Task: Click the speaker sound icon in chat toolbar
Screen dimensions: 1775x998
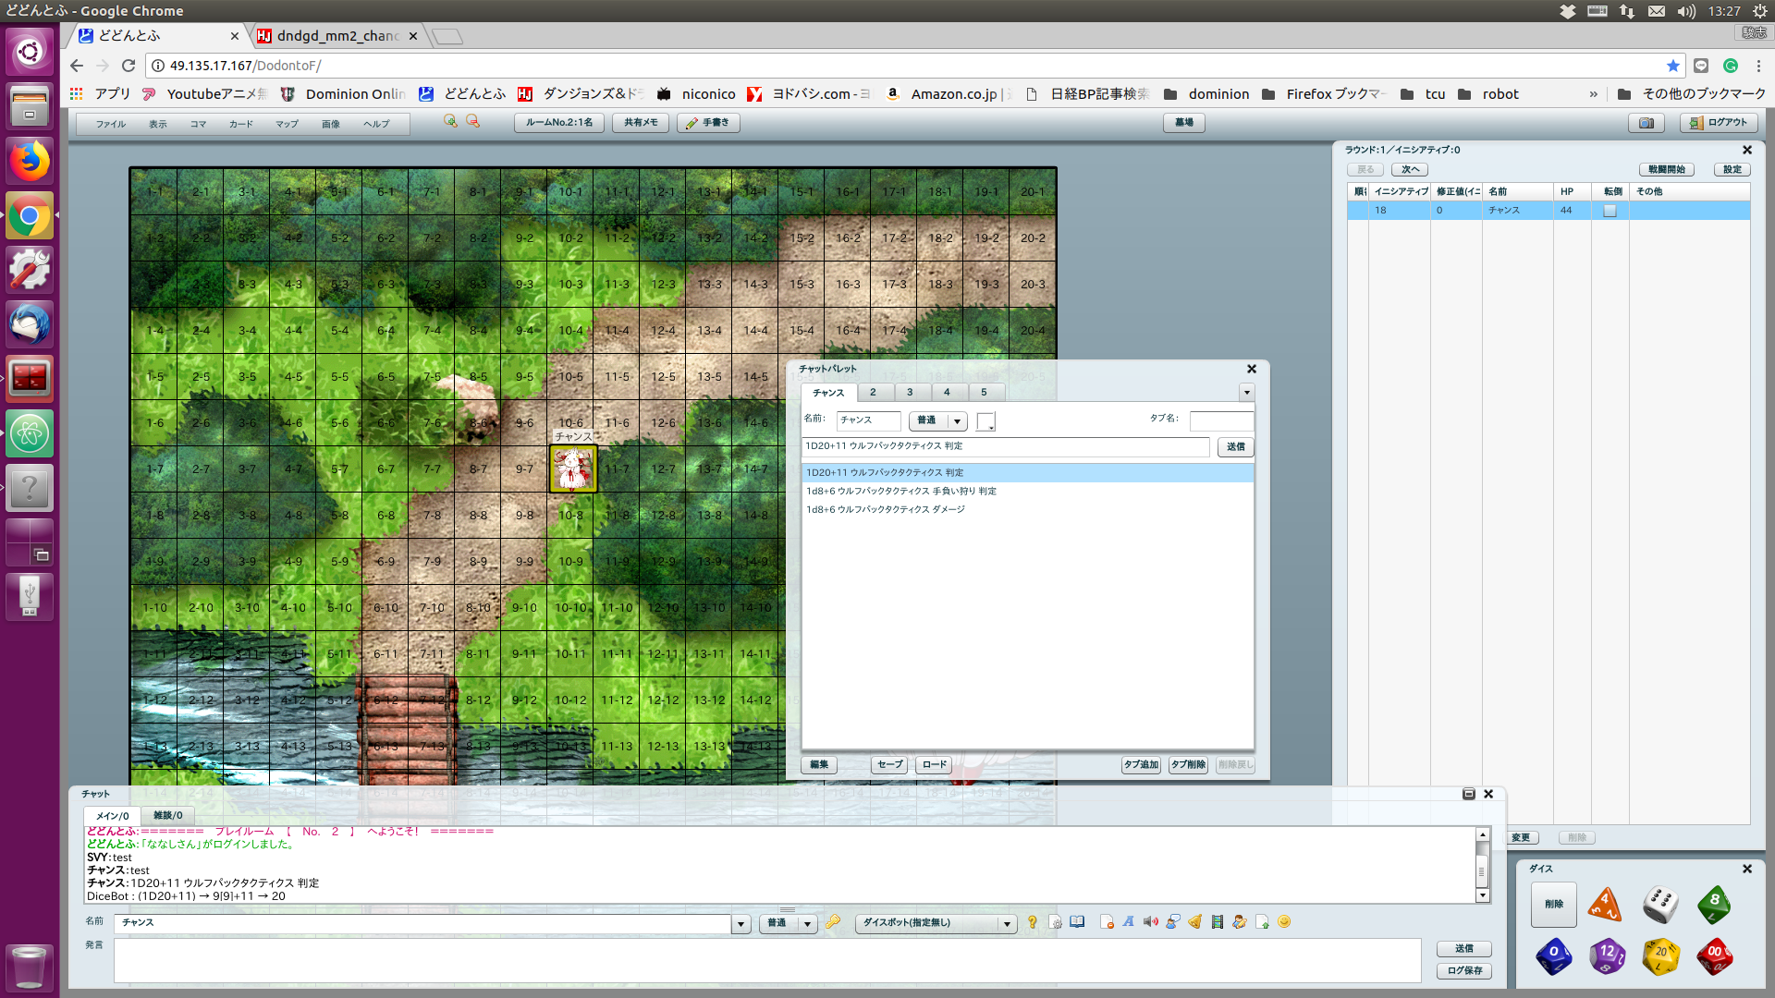Action: point(1150,922)
